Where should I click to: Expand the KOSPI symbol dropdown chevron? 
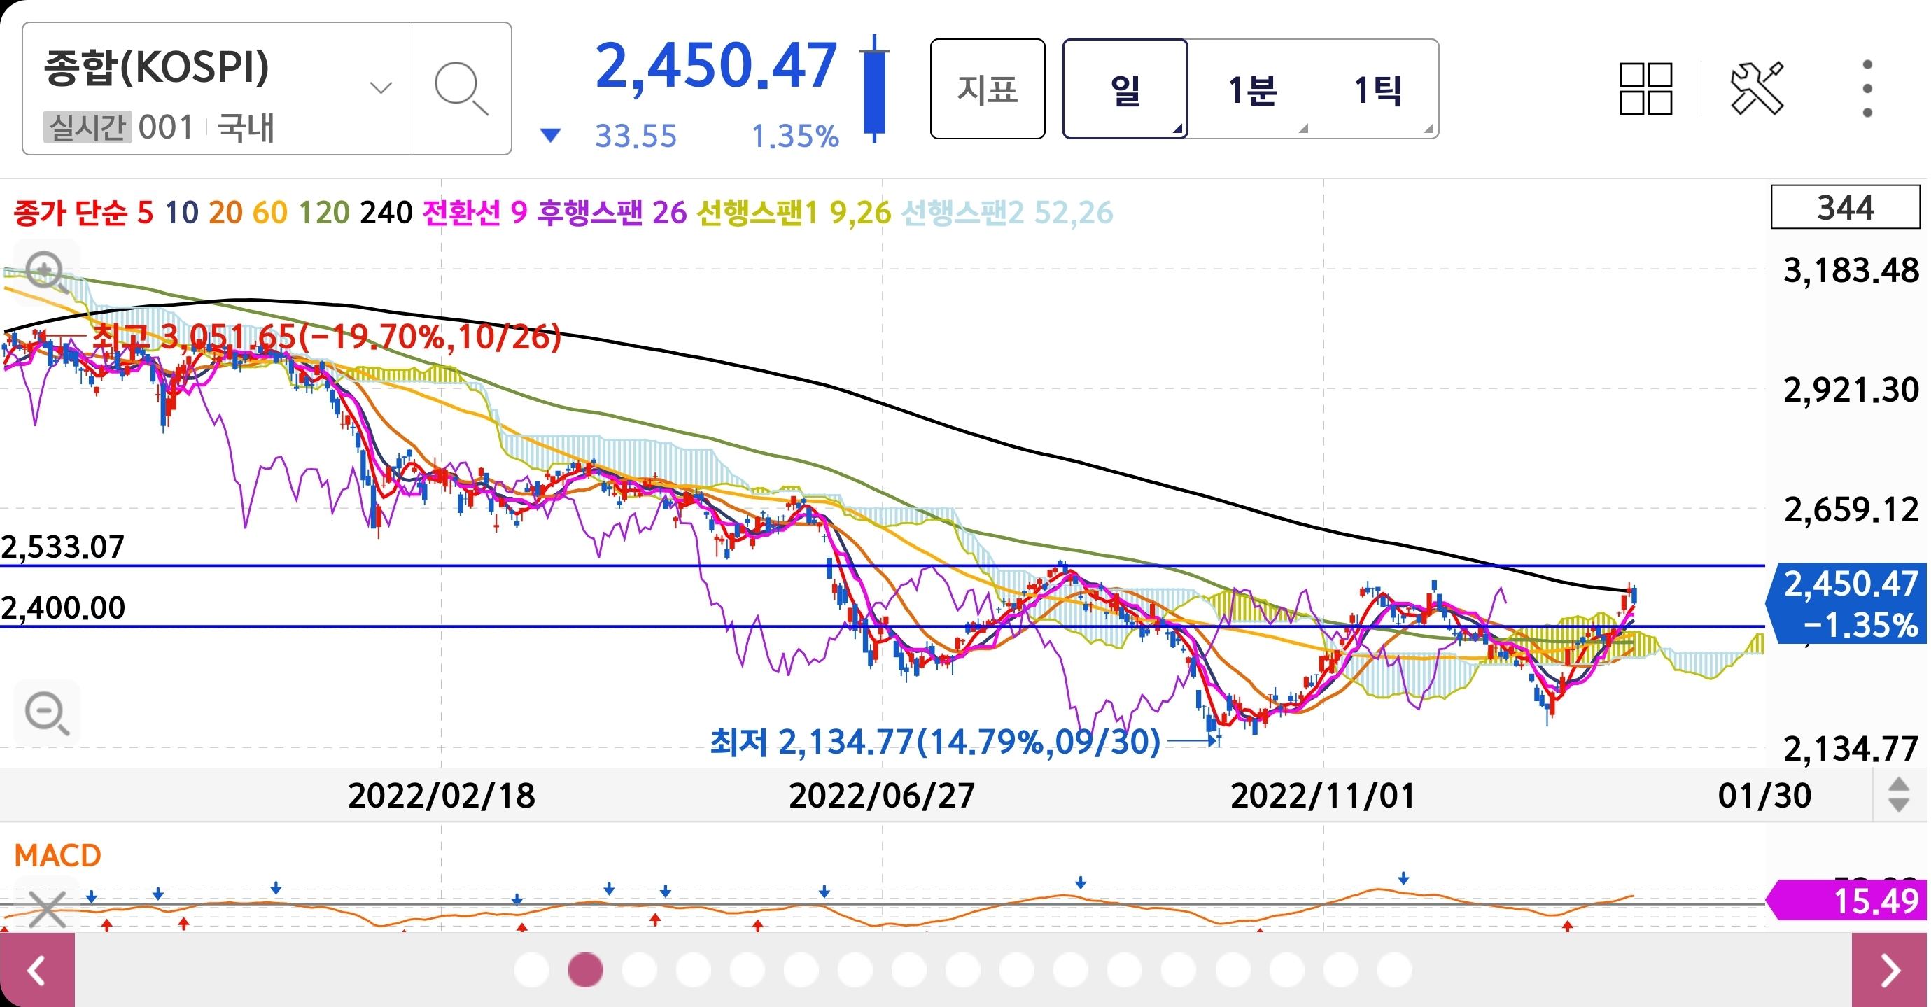coord(381,88)
